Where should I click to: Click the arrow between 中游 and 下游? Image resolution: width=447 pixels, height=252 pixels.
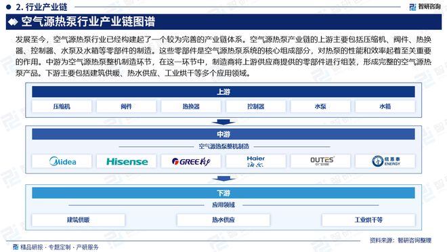coord(223,179)
